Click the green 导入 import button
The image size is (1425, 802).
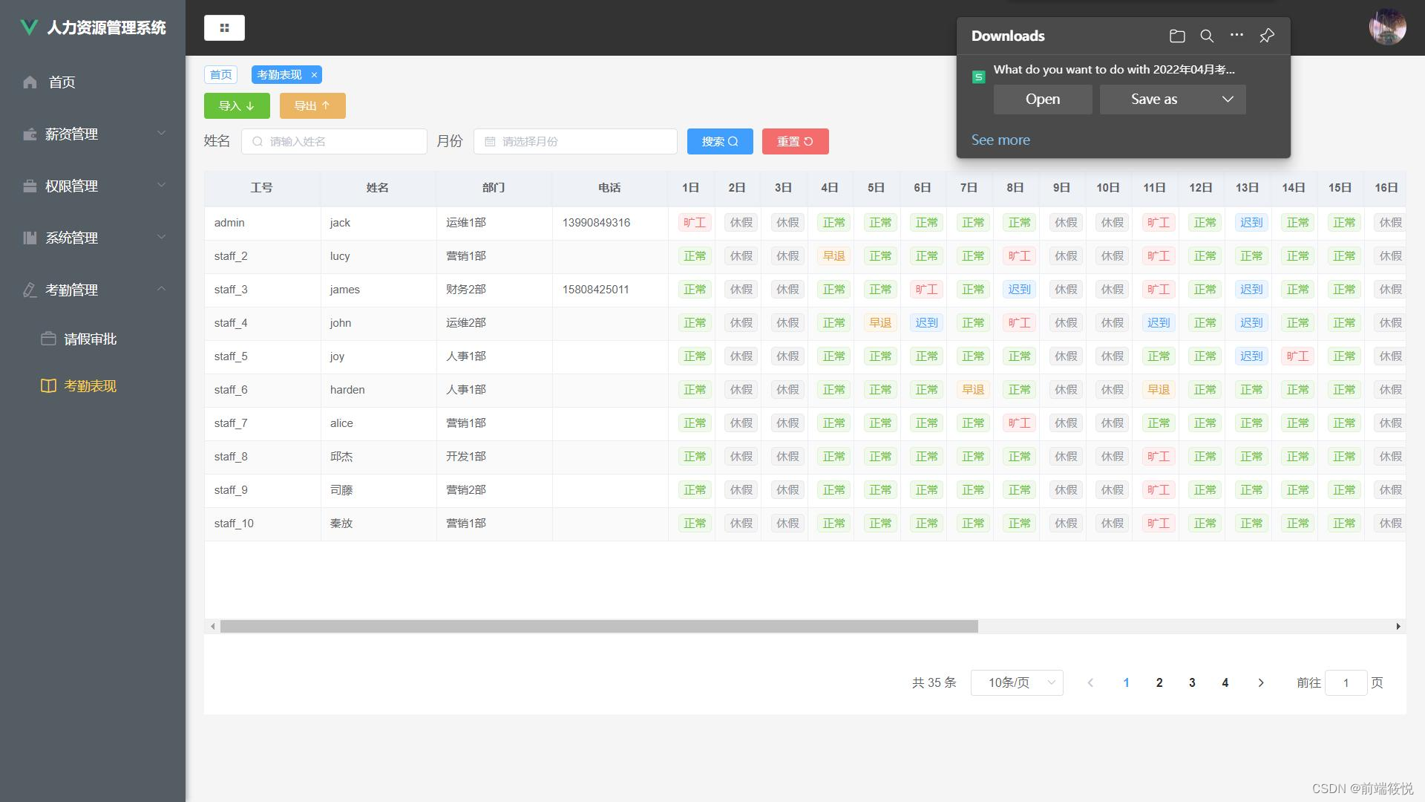coord(237,105)
